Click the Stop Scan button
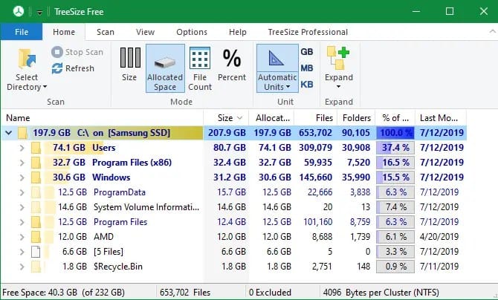This screenshot has height=300, width=498. point(77,52)
